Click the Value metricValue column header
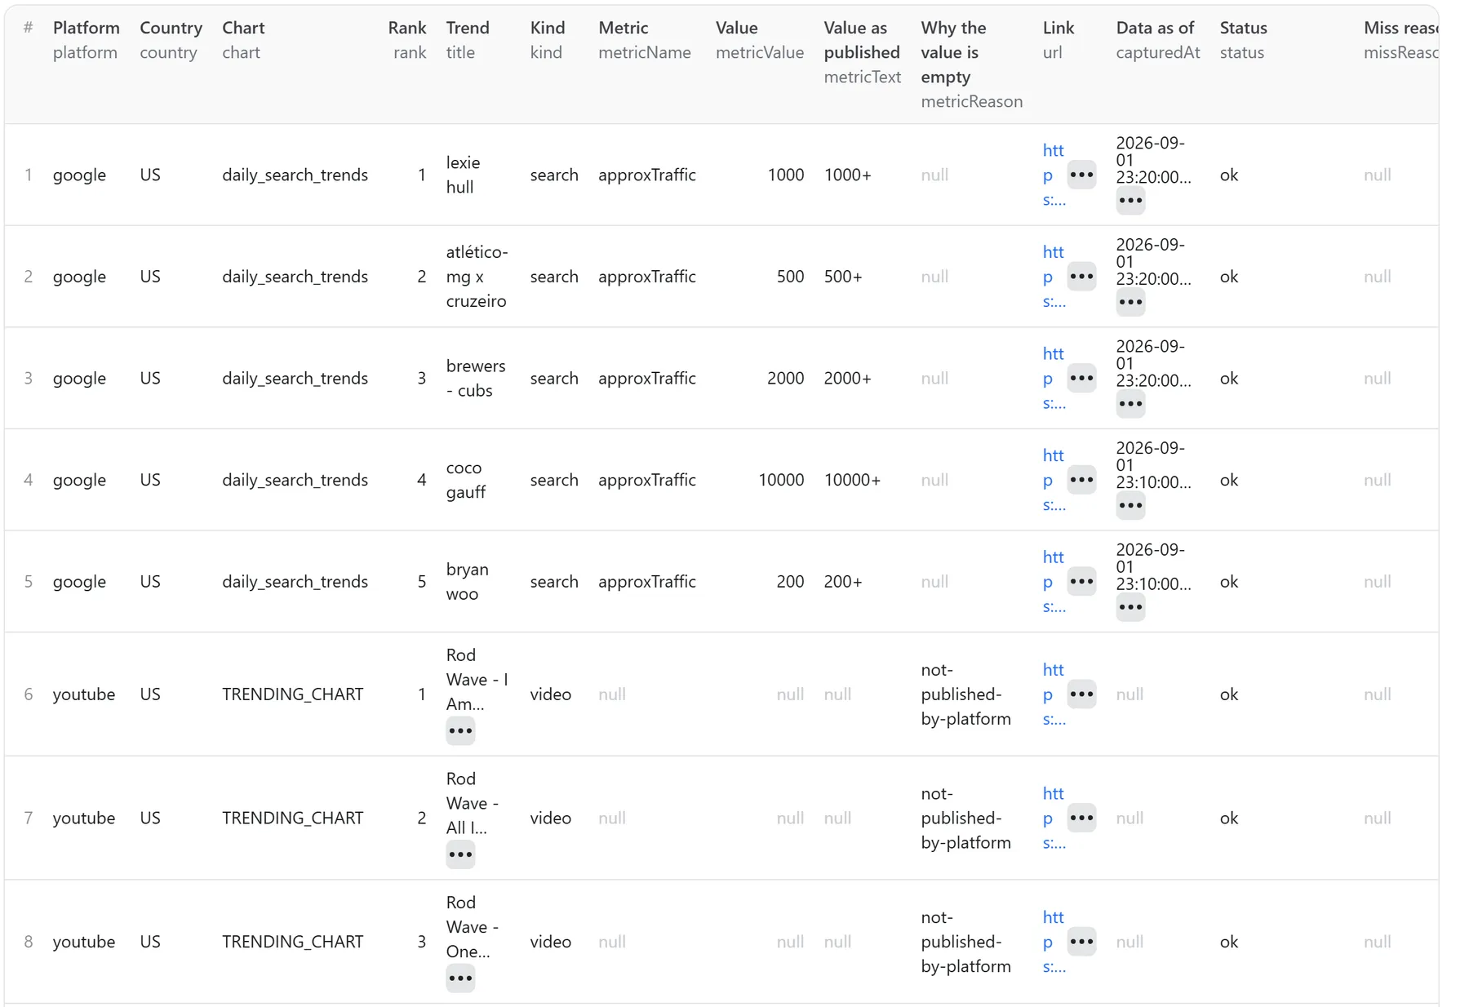The image size is (1469, 1007). point(760,40)
